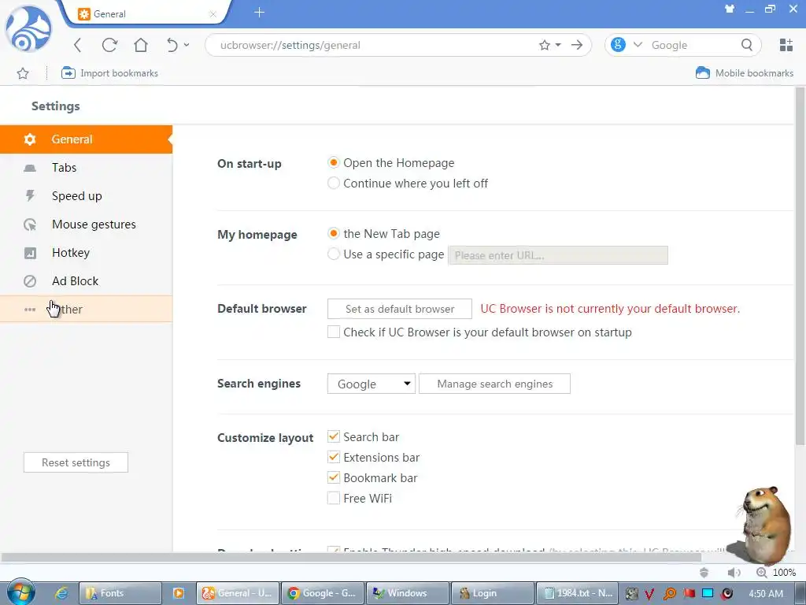Click the orange magnifier tray icon
The width and height of the screenshot is (806, 605).
point(669,594)
